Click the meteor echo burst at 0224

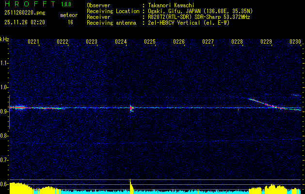tap(131, 108)
